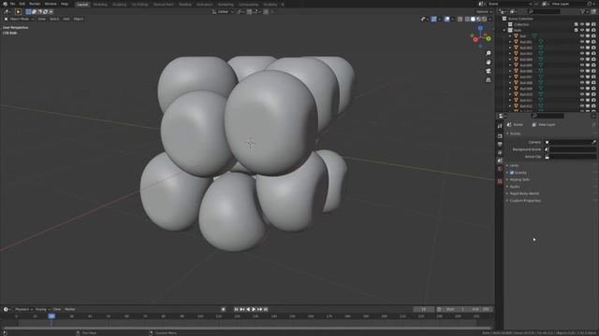Open the File menu

pyautogui.click(x=12, y=4)
